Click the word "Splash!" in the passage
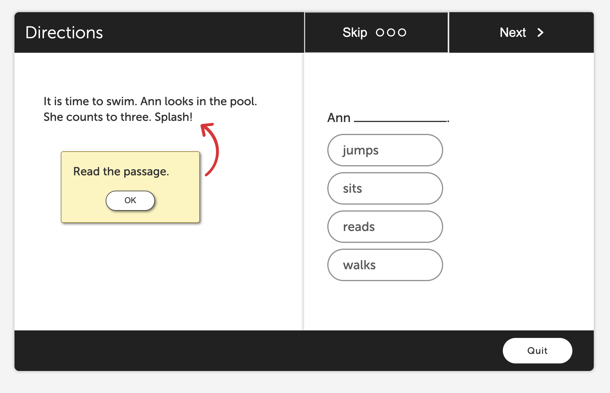This screenshot has width=610, height=393. [x=173, y=117]
